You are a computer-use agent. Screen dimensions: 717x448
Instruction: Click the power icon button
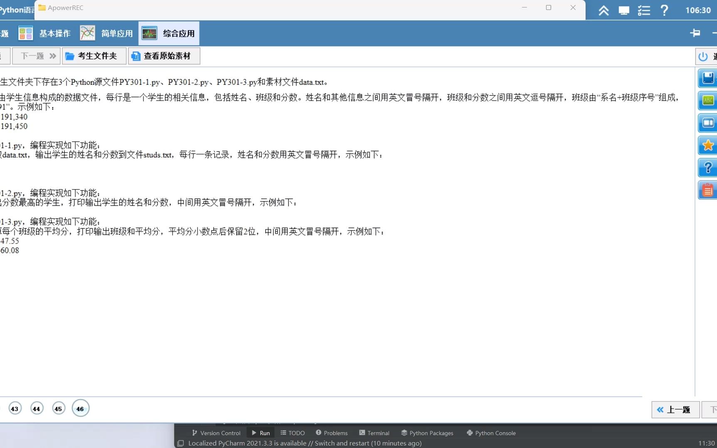703,57
